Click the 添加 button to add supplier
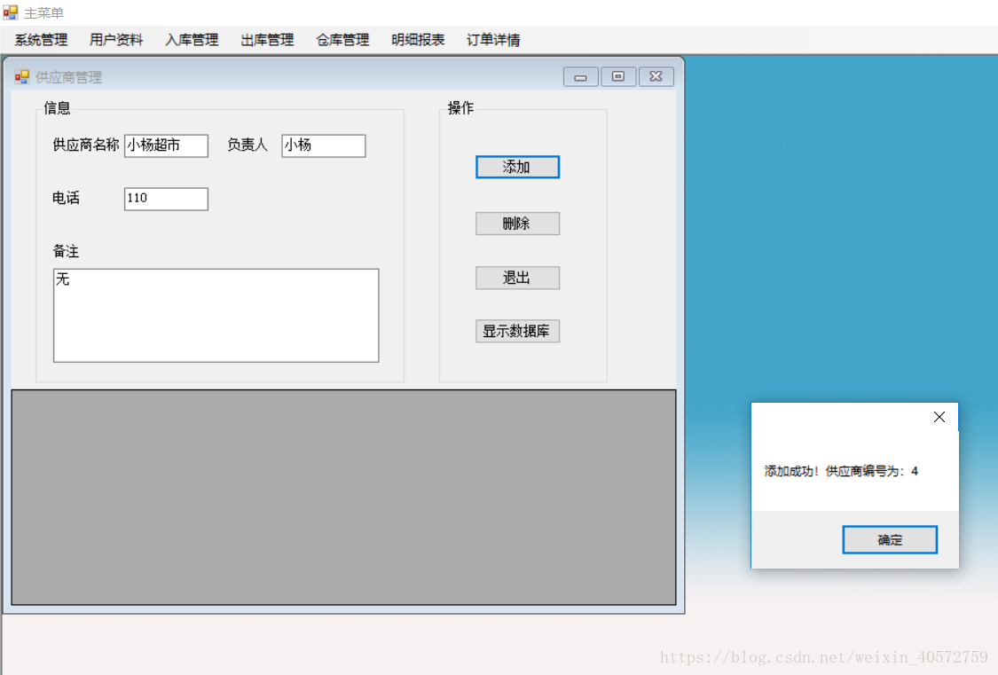 [517, 167]
